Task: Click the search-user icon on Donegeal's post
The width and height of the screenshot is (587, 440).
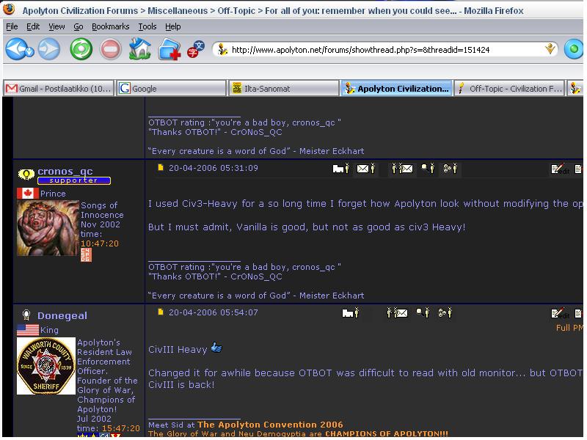Action: click(x=423, y=313)
